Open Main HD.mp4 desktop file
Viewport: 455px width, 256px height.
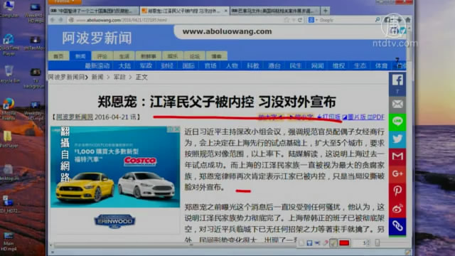[x=9, y=242]
